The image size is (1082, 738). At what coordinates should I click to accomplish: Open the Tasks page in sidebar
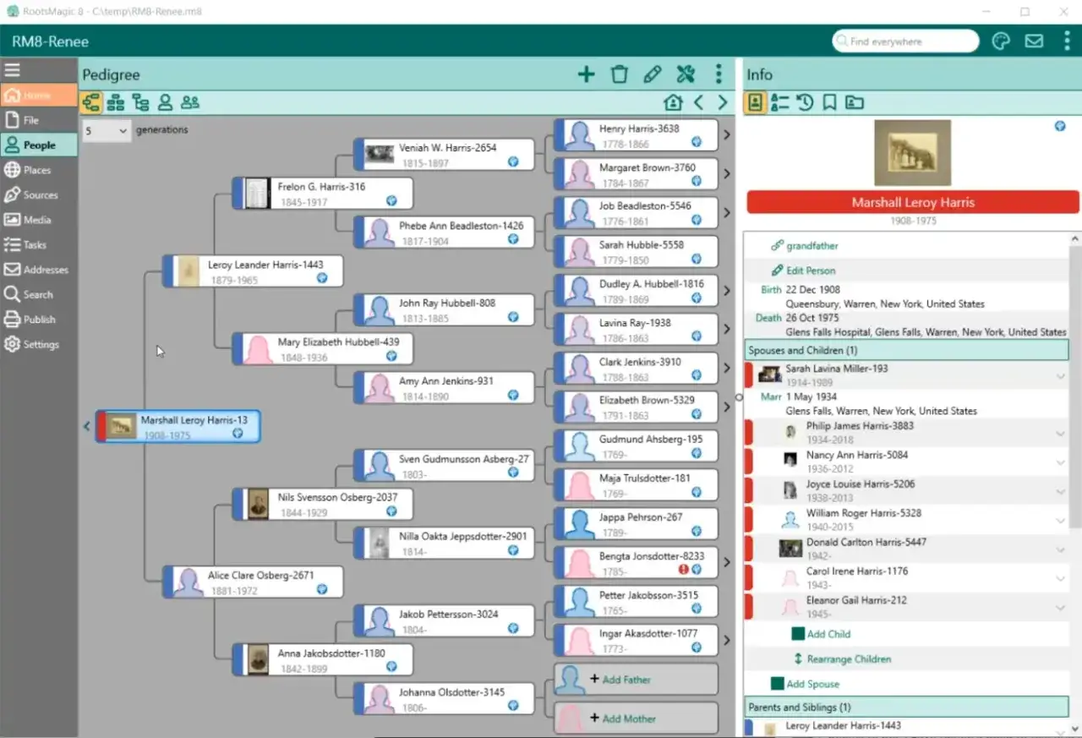[x=39, y=244]
